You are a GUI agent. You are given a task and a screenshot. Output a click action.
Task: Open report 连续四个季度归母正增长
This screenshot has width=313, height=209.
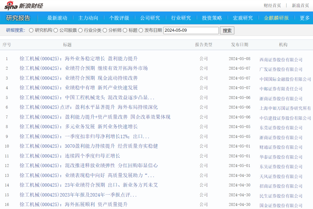click(70, 156)
